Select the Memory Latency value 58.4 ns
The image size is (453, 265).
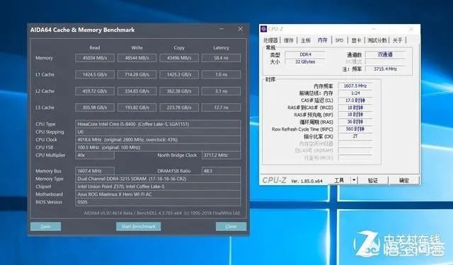coord(221,58)
